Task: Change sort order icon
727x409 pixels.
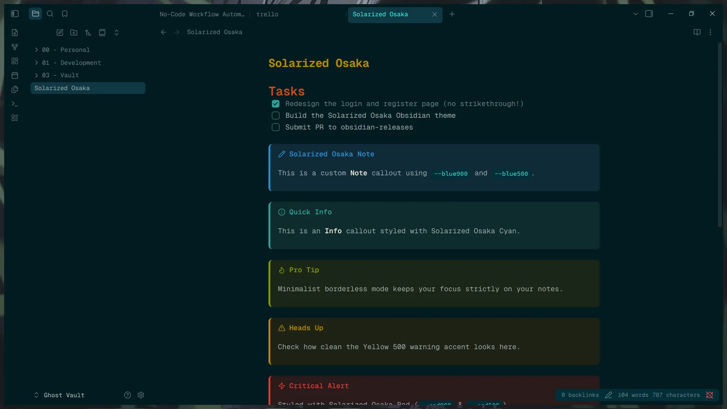Action: [x=88, y=33]
